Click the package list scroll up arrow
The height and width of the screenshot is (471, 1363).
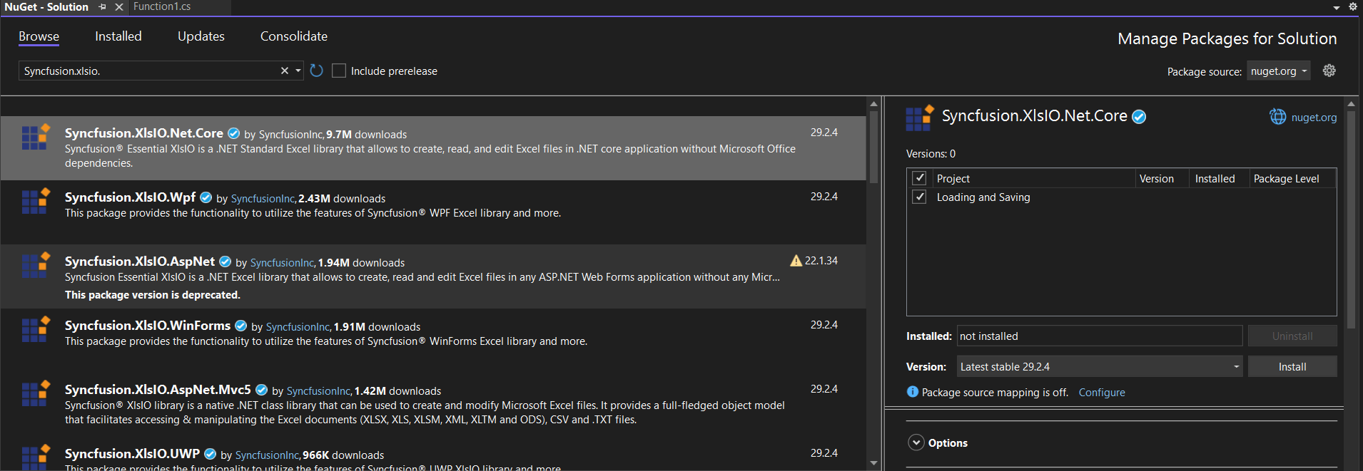(873, 104)
